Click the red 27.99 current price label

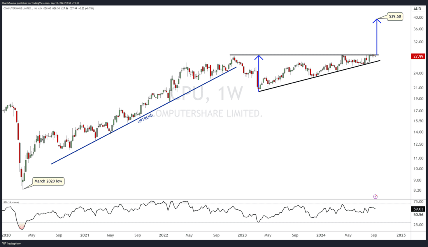pyautogui.click(x=418, y=56)
